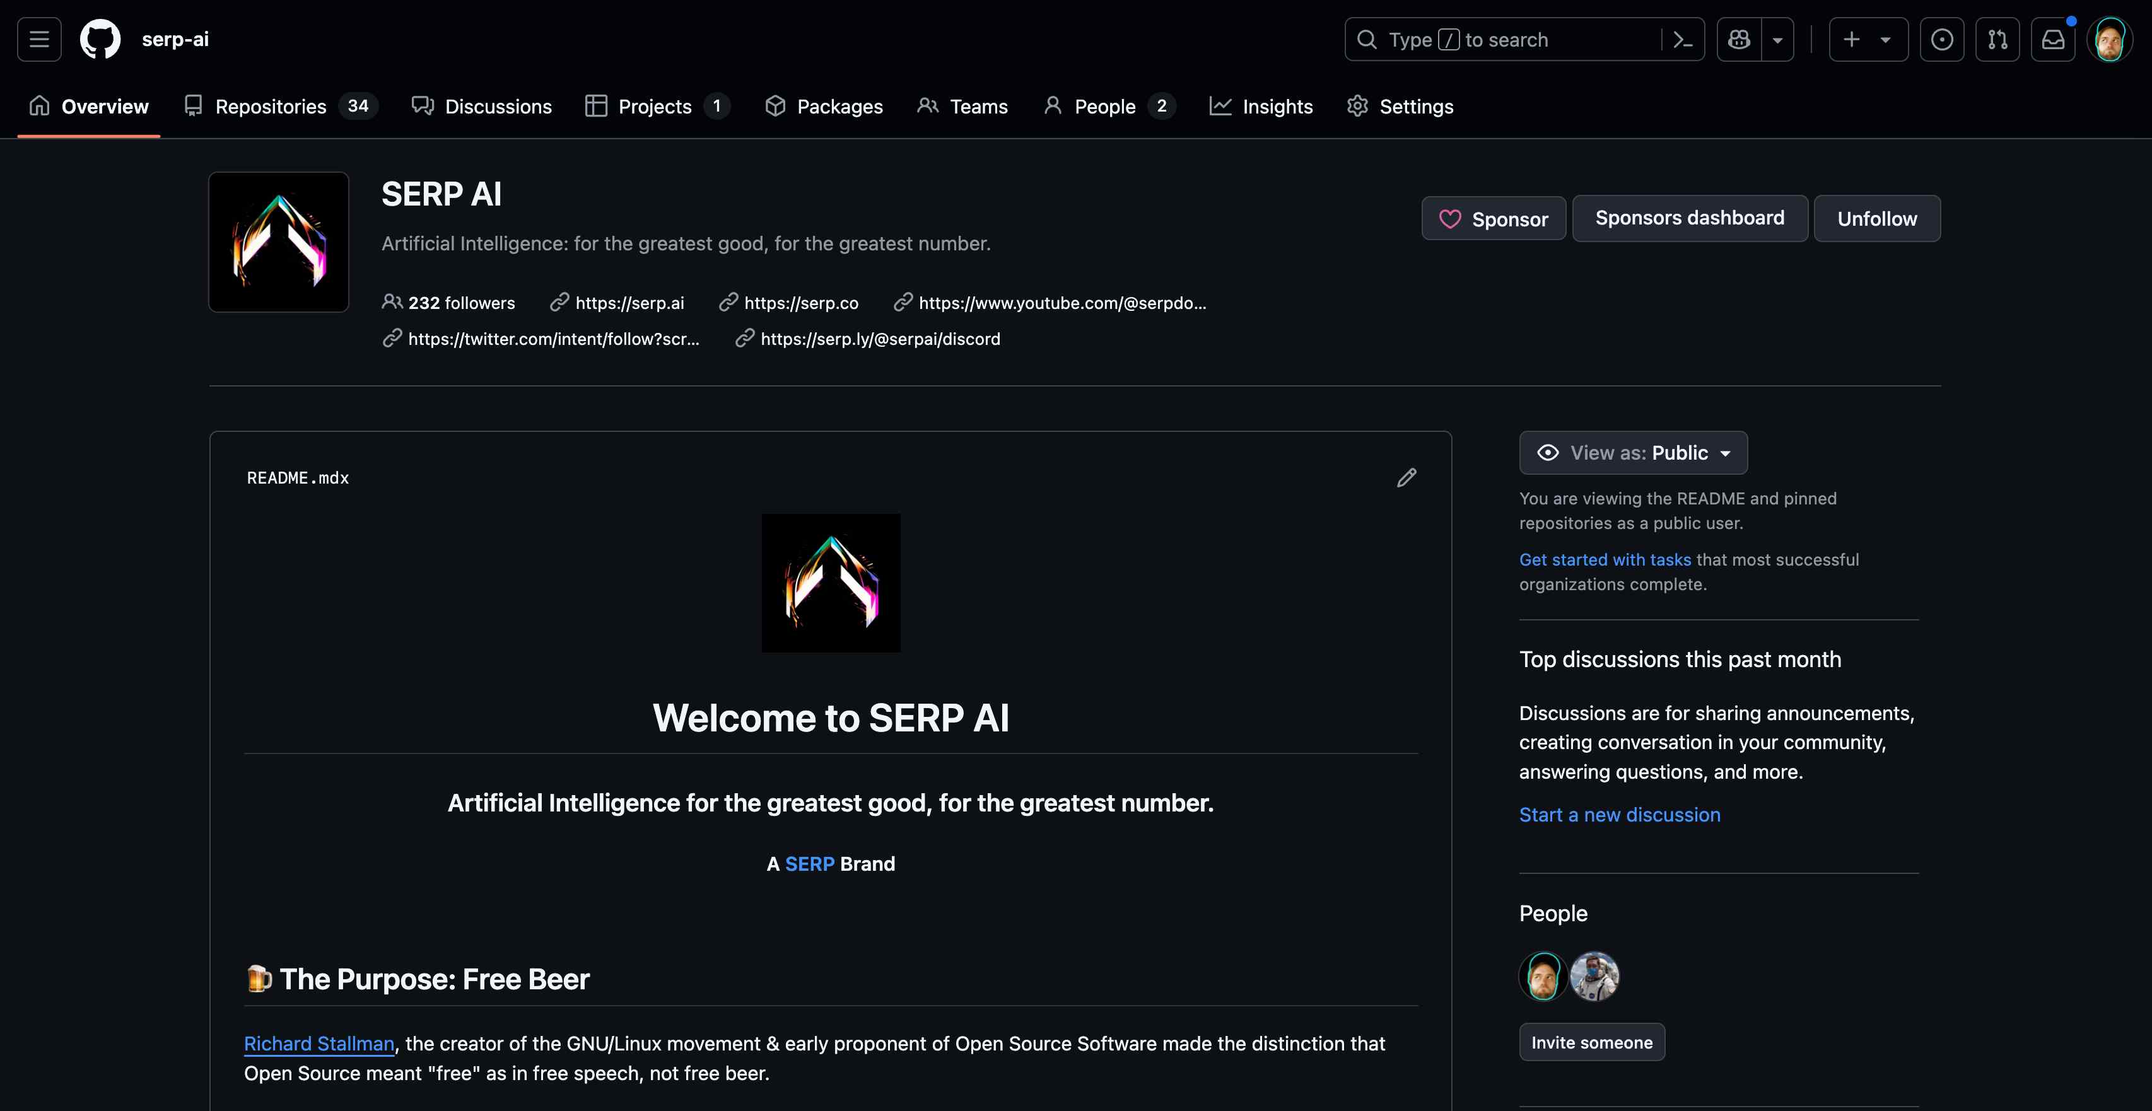The width and height of the screenshot is (2152, 1111).
Task: Click the SERP AI logo in README
Action: (x=831, y=583)
